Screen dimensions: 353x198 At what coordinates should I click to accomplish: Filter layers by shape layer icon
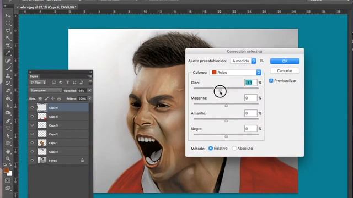[74, 82]
